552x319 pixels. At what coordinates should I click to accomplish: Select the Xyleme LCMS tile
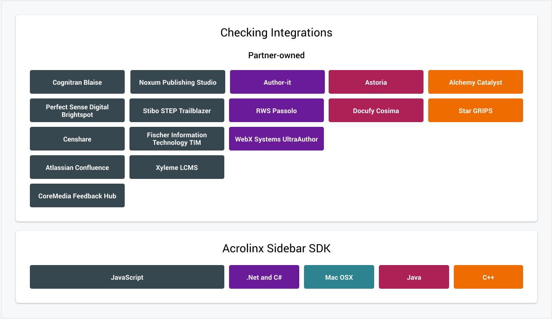177,167
